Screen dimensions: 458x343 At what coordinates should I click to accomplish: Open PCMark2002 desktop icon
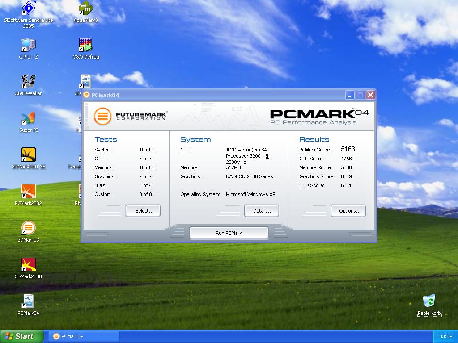[x=29, y=192]
